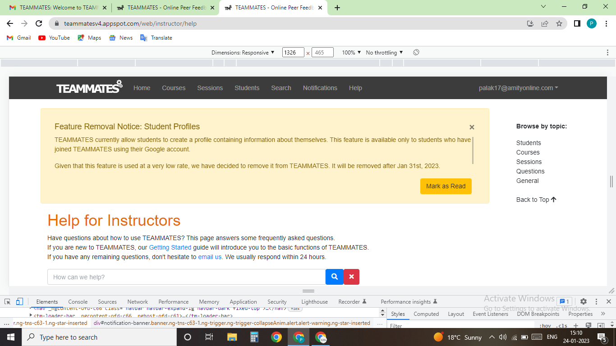Open the No throttling dropdown
The height and width of the screenshot is (346, 616).
pyautogui.click(x=384, y=52)
